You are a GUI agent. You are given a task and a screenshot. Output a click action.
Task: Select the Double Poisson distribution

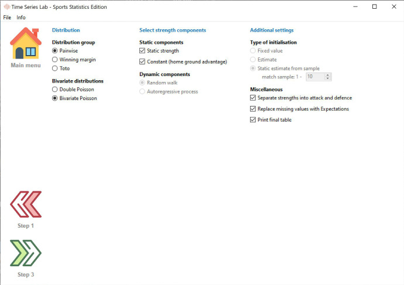tap(56, 90)
